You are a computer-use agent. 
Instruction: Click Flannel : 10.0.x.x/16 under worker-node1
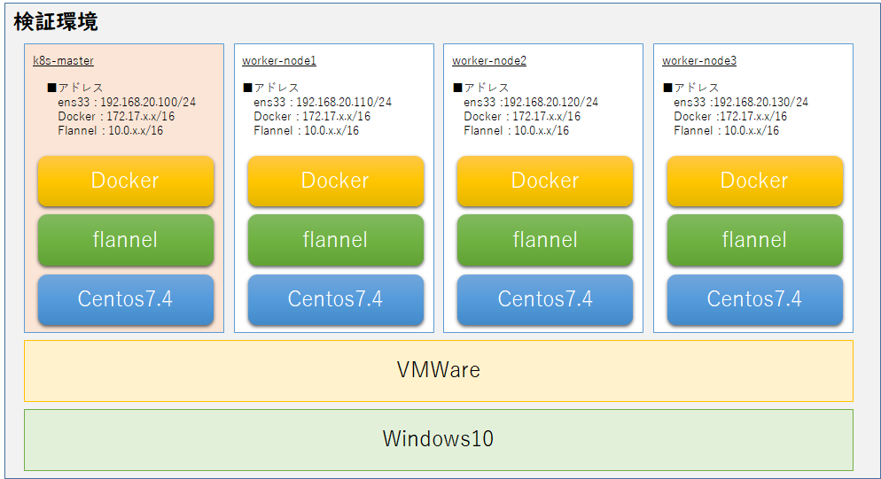(306, 130)
